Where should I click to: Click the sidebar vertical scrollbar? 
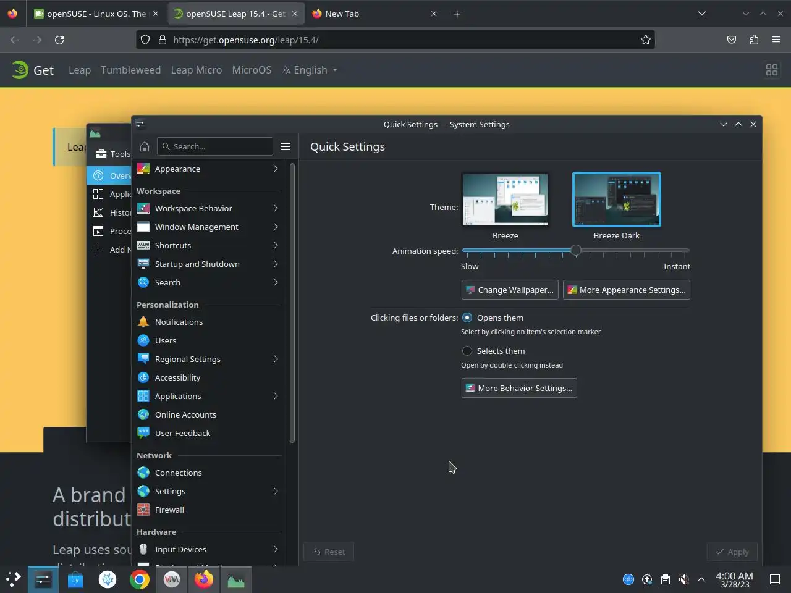click(292, 303)
